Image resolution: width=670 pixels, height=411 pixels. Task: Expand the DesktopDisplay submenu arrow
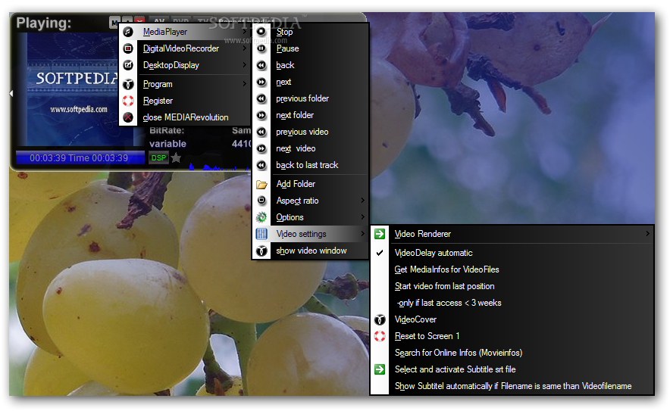244,65
